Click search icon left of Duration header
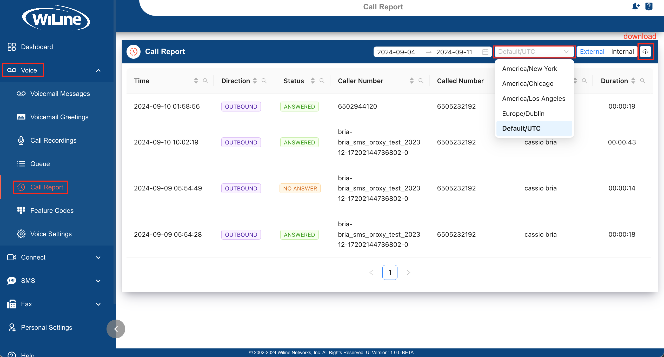This screenshot has width=664, height=357. [x=584, y=81]
